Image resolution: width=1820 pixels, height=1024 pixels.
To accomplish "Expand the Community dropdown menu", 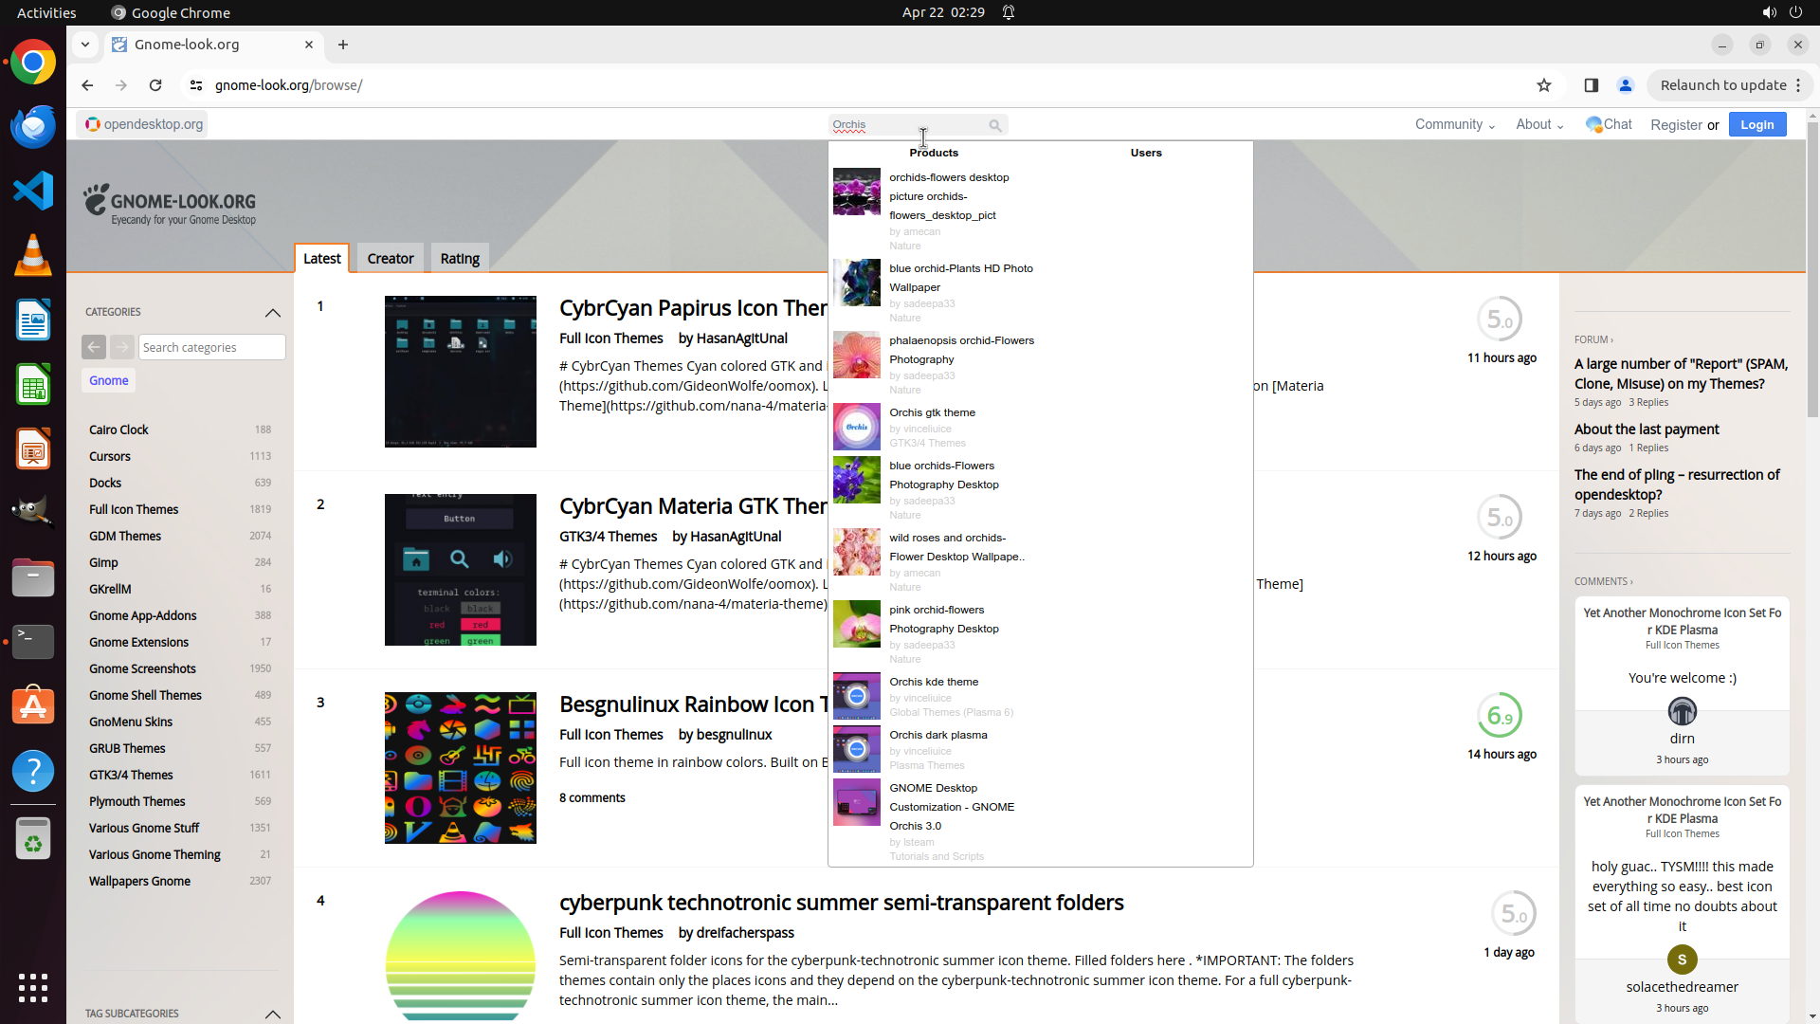I will [x=1454, y=124].
